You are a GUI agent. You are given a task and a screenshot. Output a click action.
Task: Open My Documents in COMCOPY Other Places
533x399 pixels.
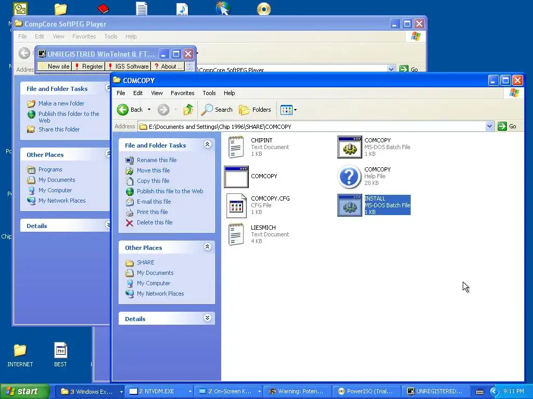[x=155, y=273]
